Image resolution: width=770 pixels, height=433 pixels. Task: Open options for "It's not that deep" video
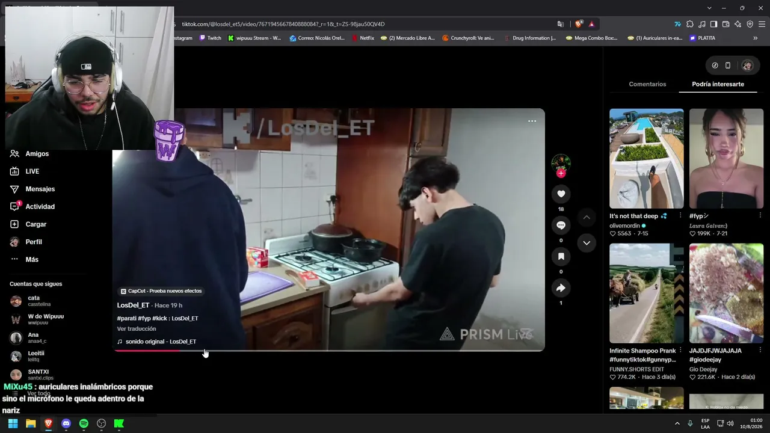[x=680, y=215]
